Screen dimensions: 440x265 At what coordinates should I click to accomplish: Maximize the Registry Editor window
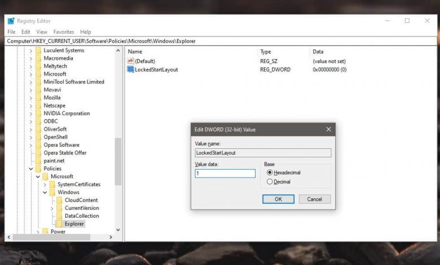coord(407,21)
